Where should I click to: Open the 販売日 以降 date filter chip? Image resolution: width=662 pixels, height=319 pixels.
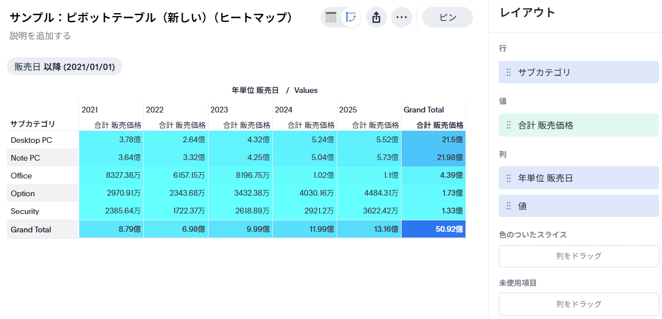tap(64, 67)
